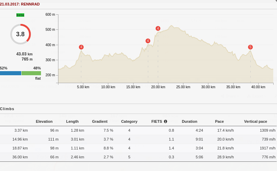Click the category 4 climb marker near 5 km
Viewport: 277px width, 171px height.
click(81, 47)
